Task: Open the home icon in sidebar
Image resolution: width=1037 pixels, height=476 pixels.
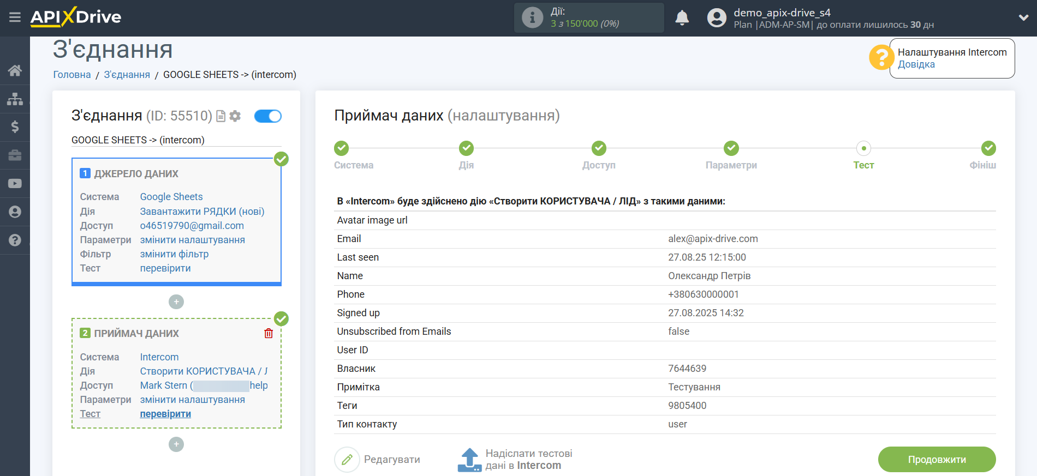Action: [x=15, y=70]
